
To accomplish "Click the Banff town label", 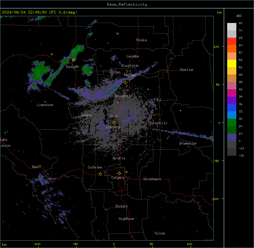I will pyautogui.click(x=37, y=167).
